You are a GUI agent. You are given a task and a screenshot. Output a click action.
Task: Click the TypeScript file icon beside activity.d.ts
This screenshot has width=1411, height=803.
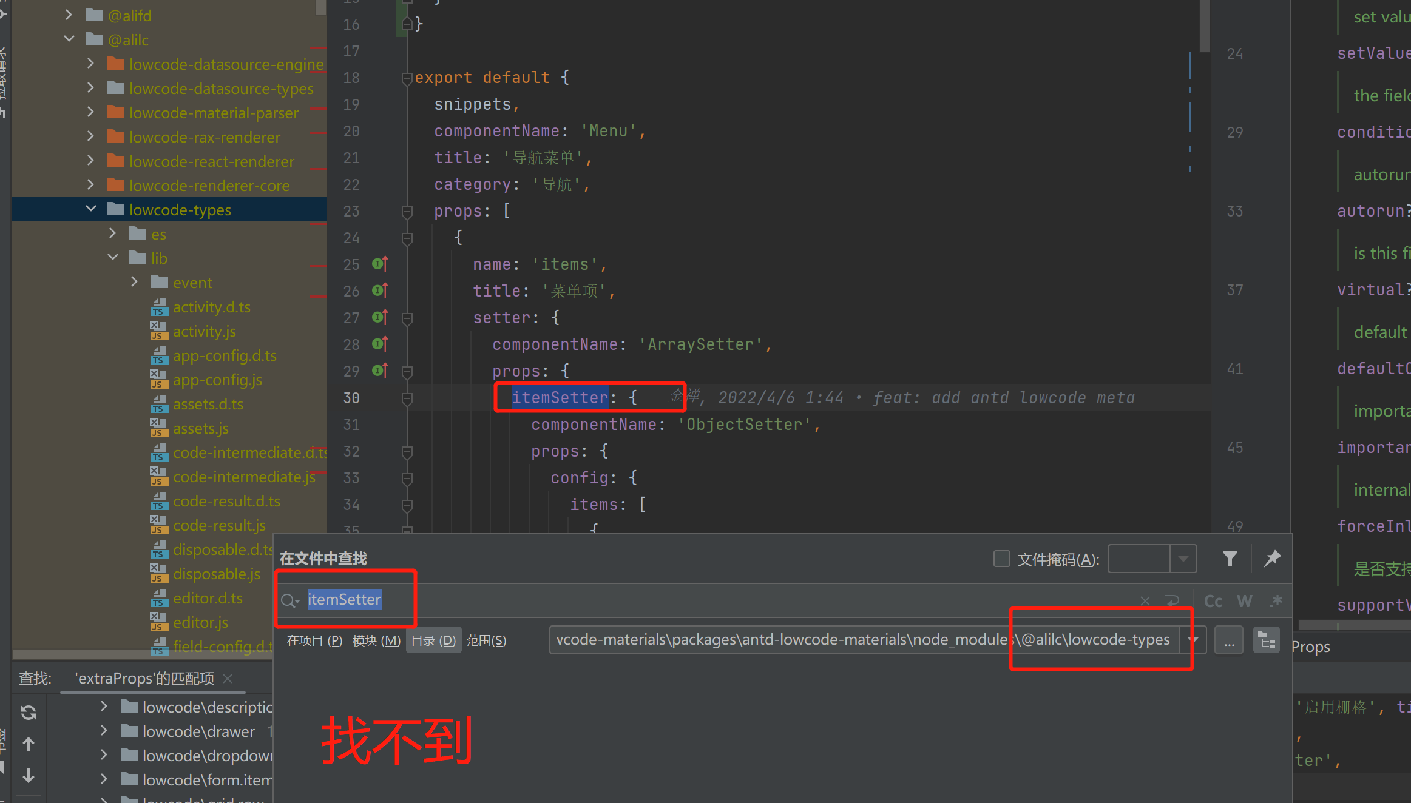(x=159, y=307)
